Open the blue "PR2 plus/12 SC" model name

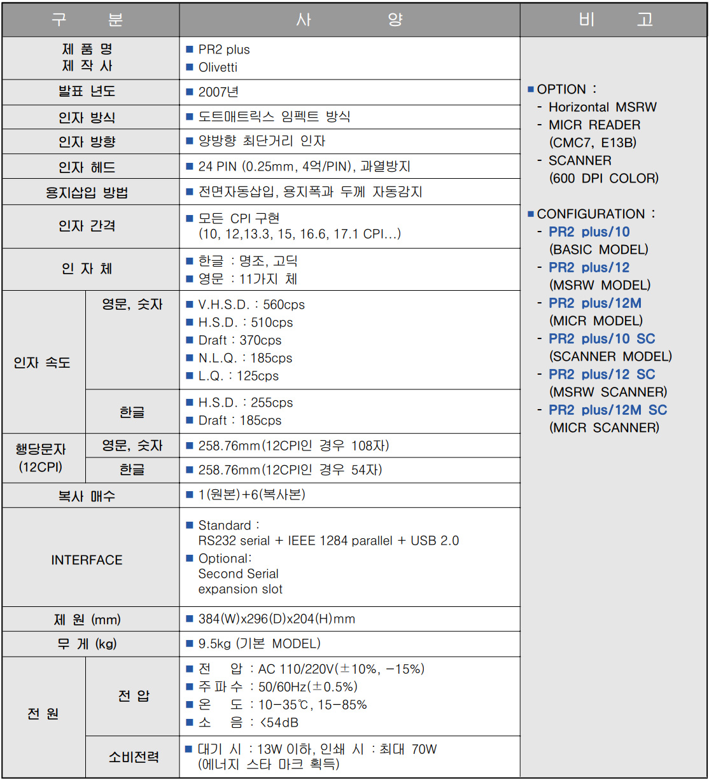pyautogui.click(x=602, y=375)
